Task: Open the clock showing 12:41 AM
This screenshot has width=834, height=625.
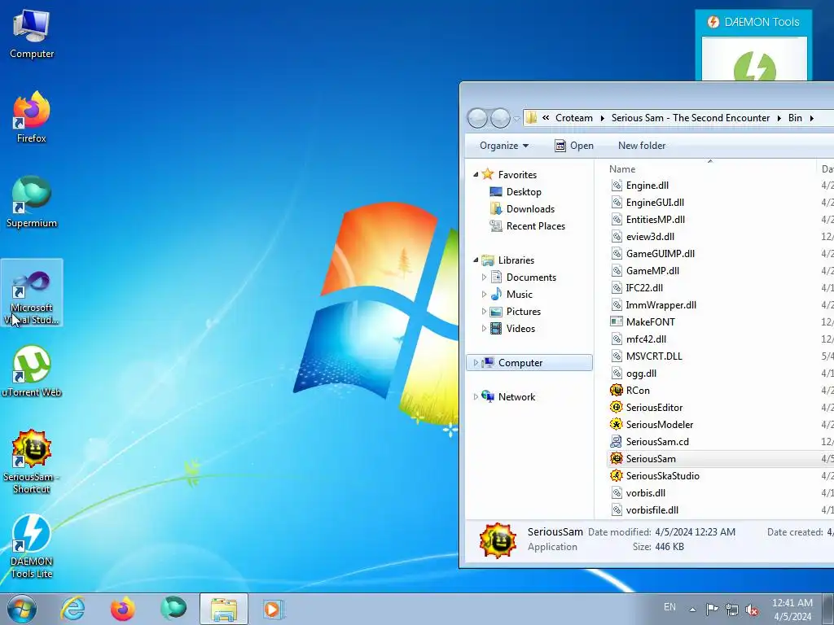Action: [792, 610]
